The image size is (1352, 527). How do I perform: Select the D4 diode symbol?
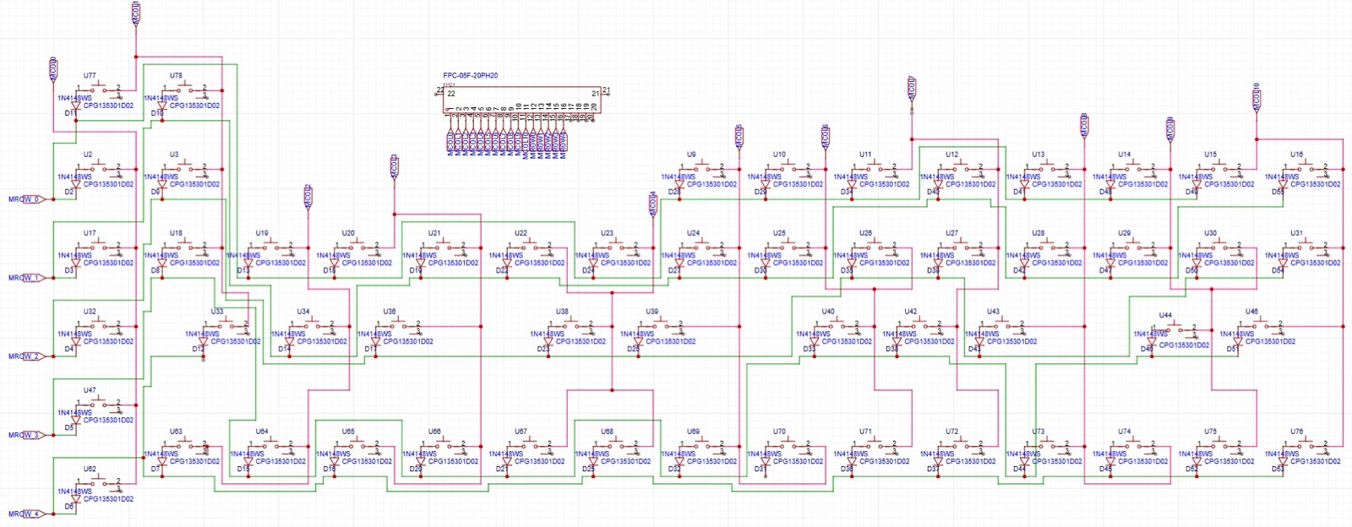76,341
